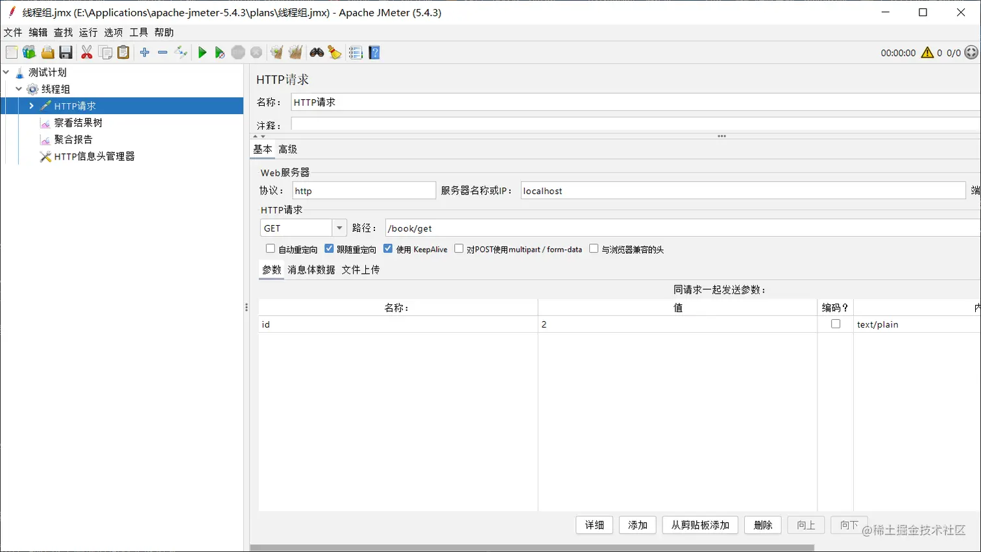
Task: Open the 编辑 menu
Action: point(38,32)
